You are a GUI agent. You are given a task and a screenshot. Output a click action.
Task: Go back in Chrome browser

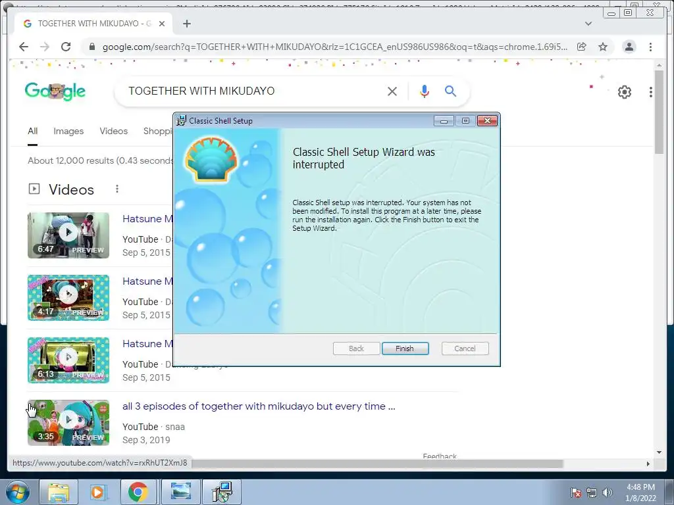[x=24, y=47]
